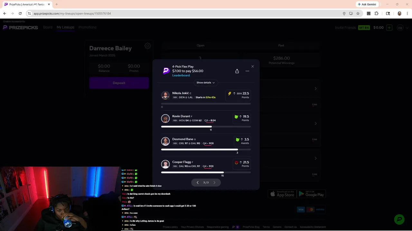
Task: Open Chrome profile avatar
Action: pyautogui.click(x=399, y=13)
